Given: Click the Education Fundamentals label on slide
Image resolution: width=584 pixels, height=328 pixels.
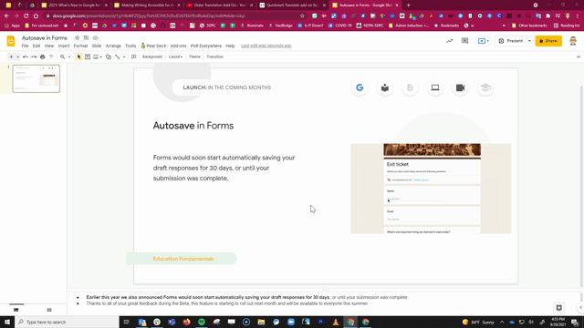Looking at the screenshot, I should pyautogui.click(x=183, y=259).
